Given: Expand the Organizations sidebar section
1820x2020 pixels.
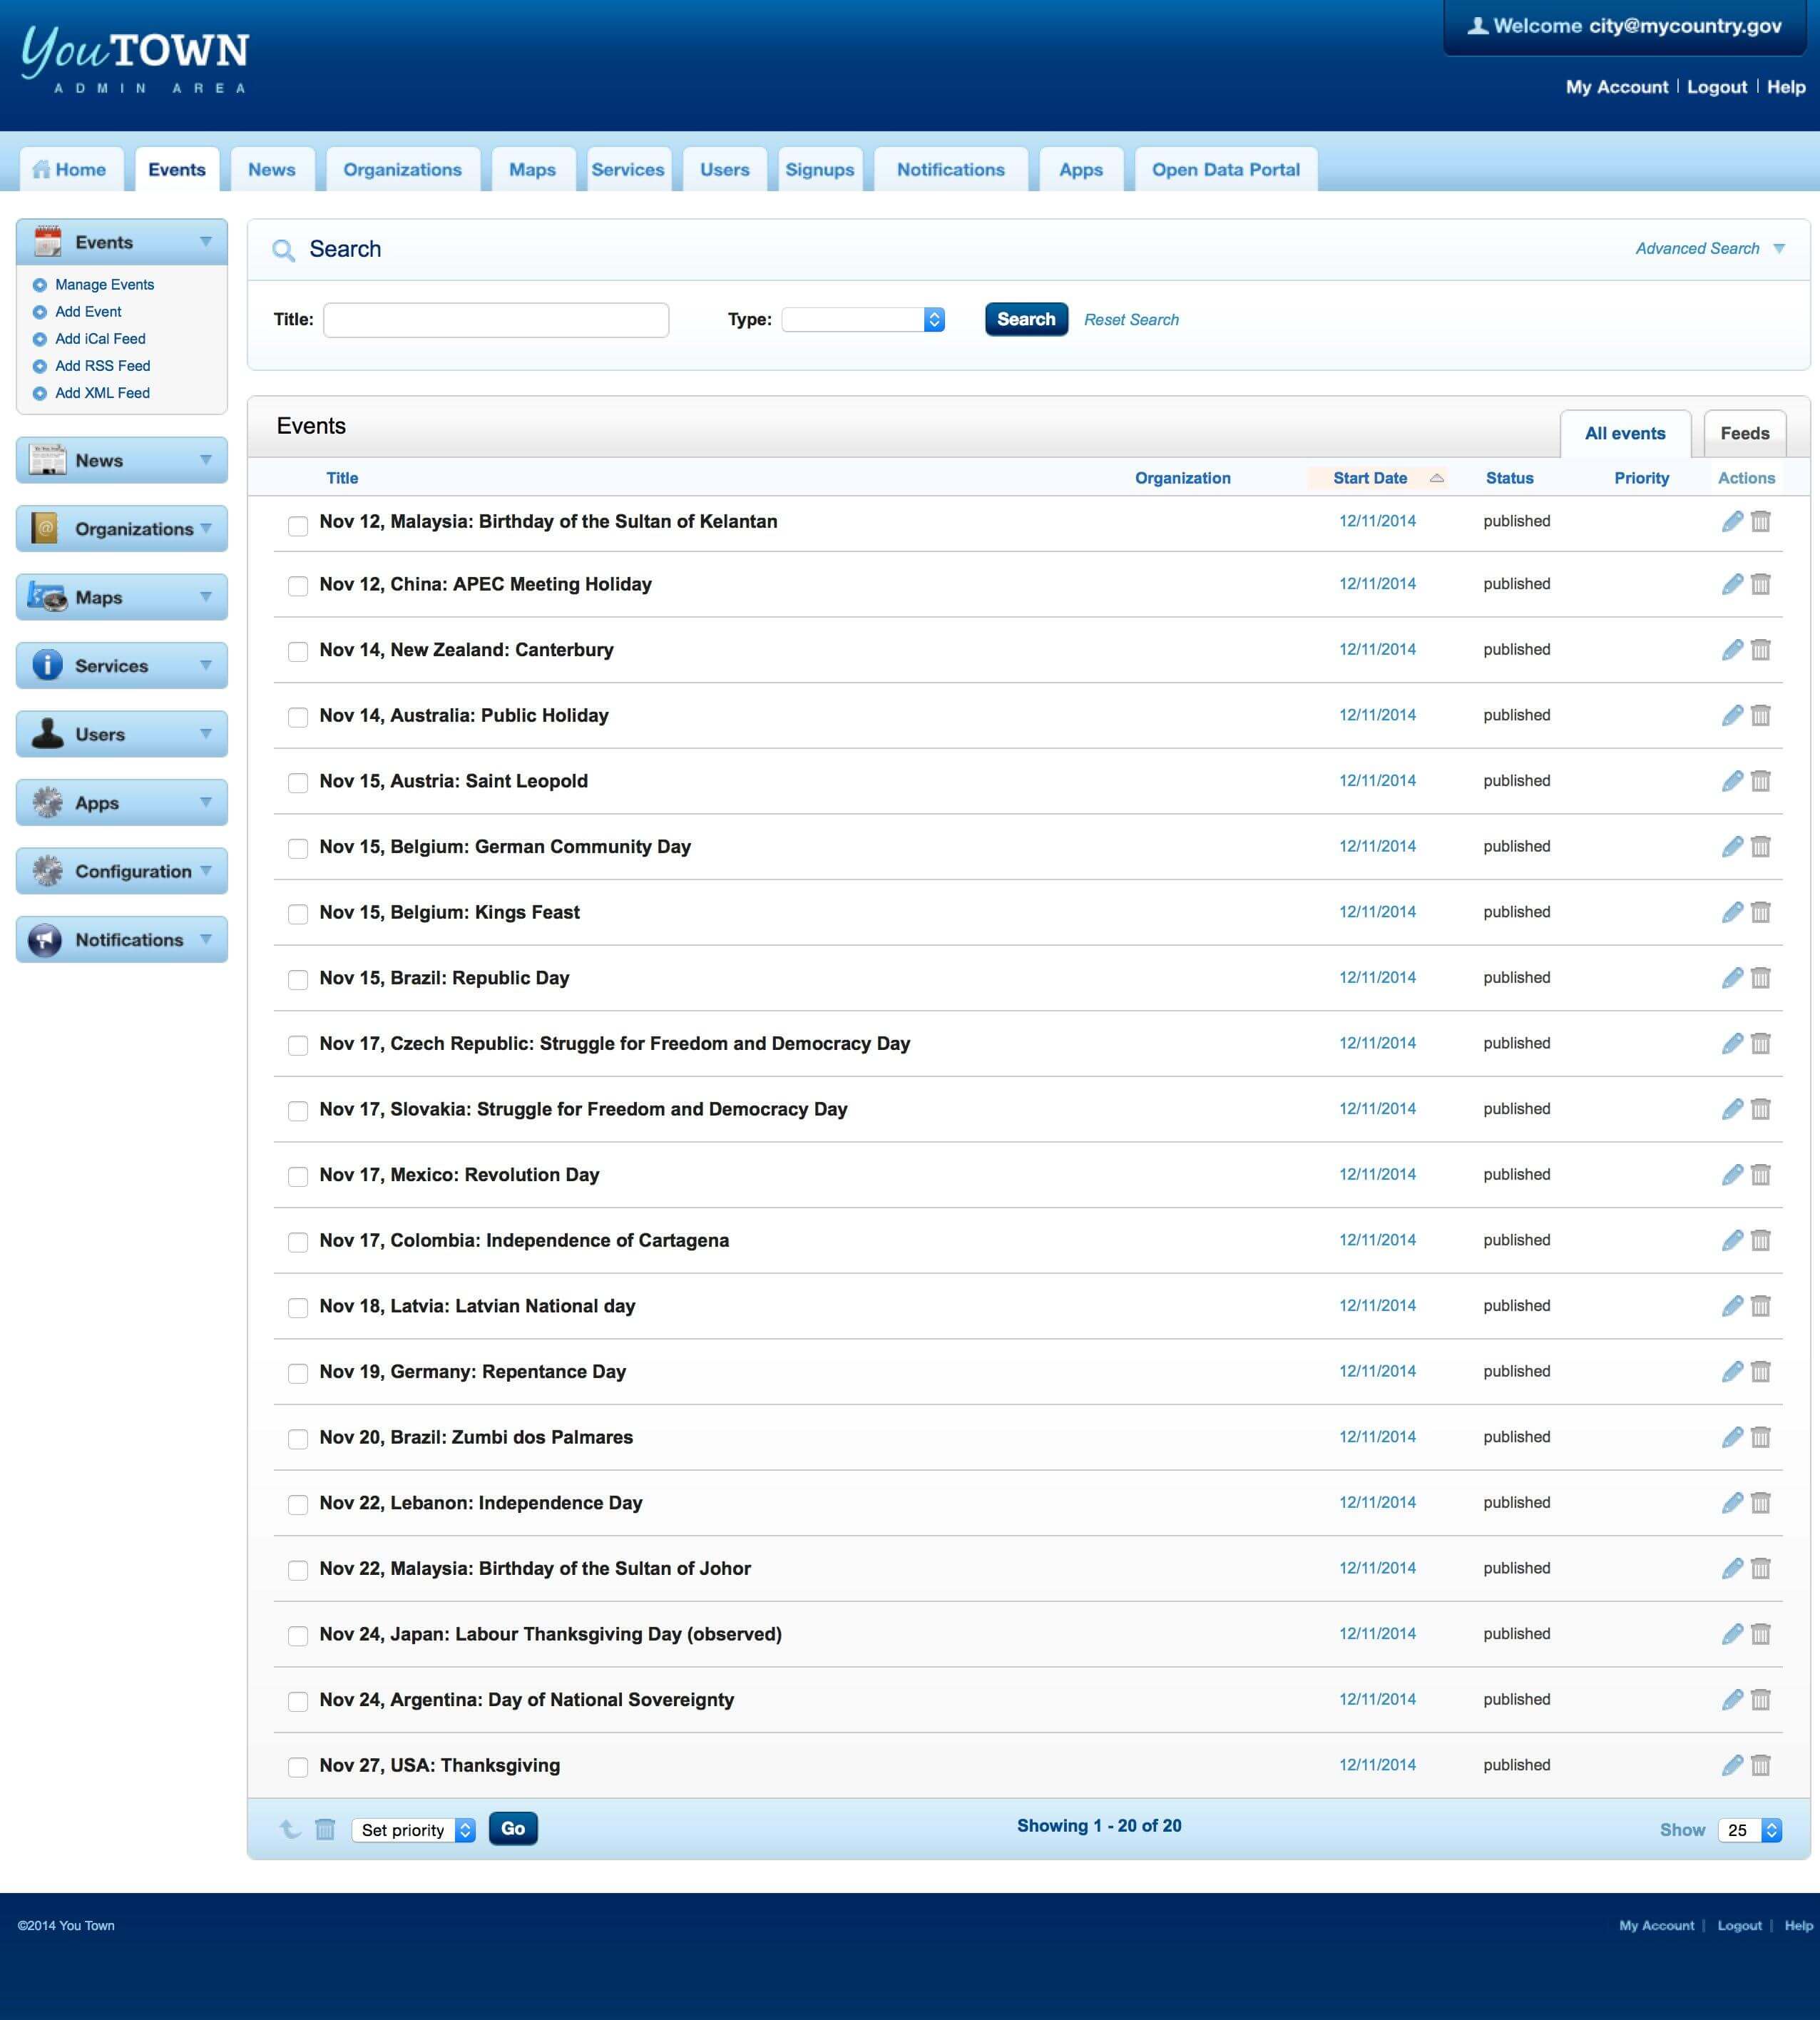Looking at the screenshot, I should pos(122,529).
